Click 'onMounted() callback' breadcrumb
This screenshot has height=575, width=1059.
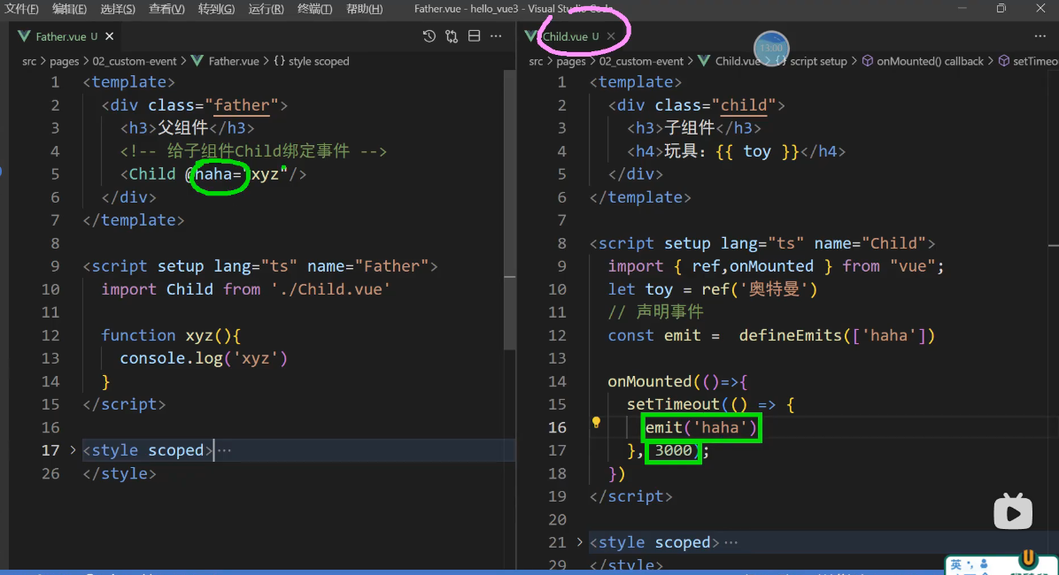(930, 61)
